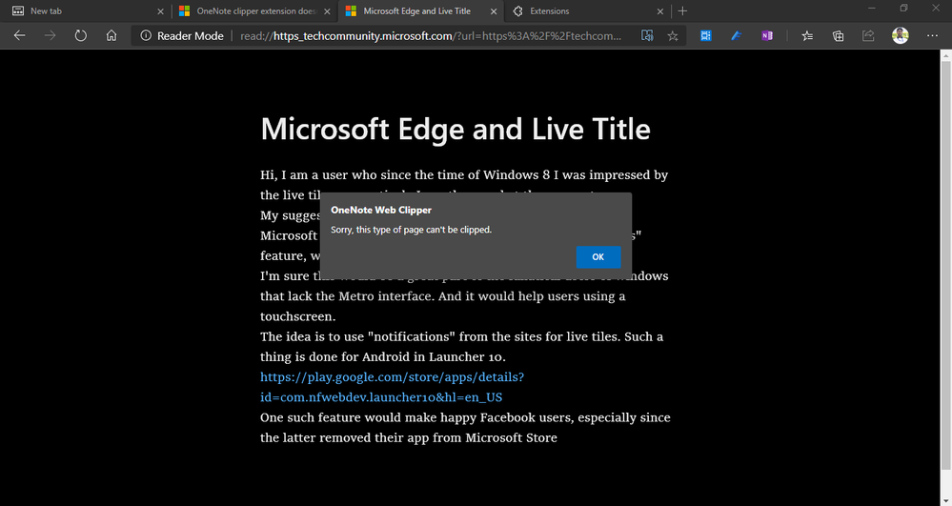Toggle the immersive reader icon in address bar

[647, 36]
